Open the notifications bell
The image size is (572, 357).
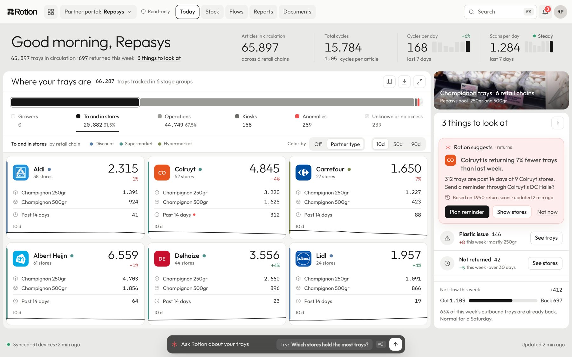click(545, 12)
